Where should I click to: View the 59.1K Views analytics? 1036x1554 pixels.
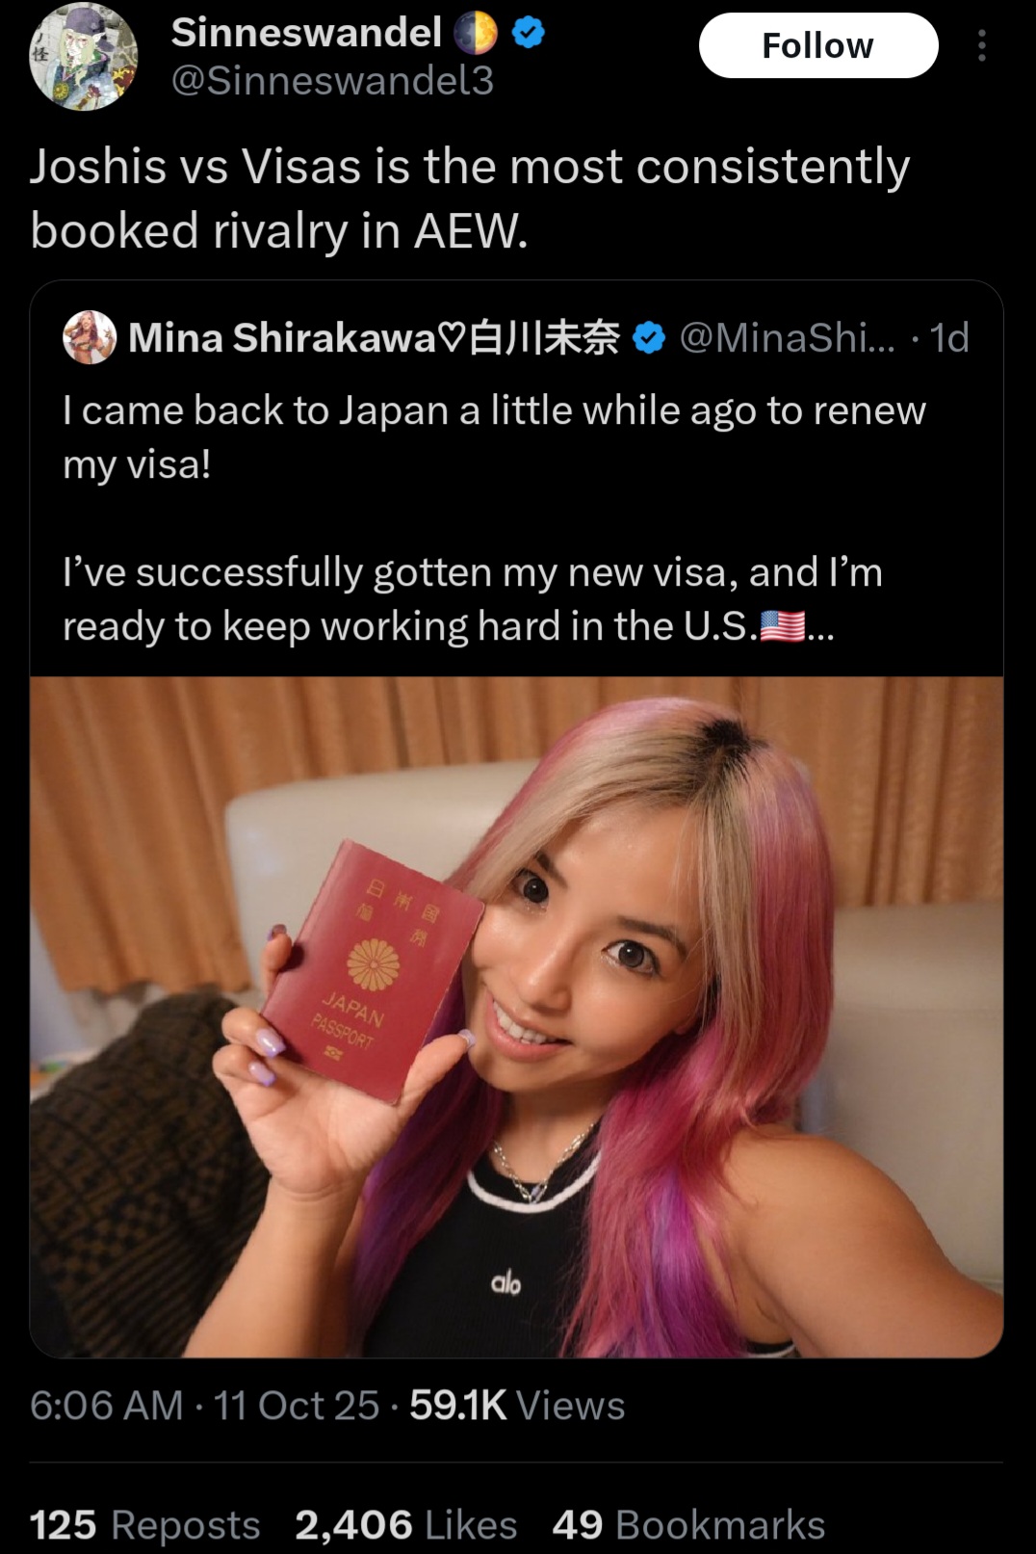pos(517,1406)
